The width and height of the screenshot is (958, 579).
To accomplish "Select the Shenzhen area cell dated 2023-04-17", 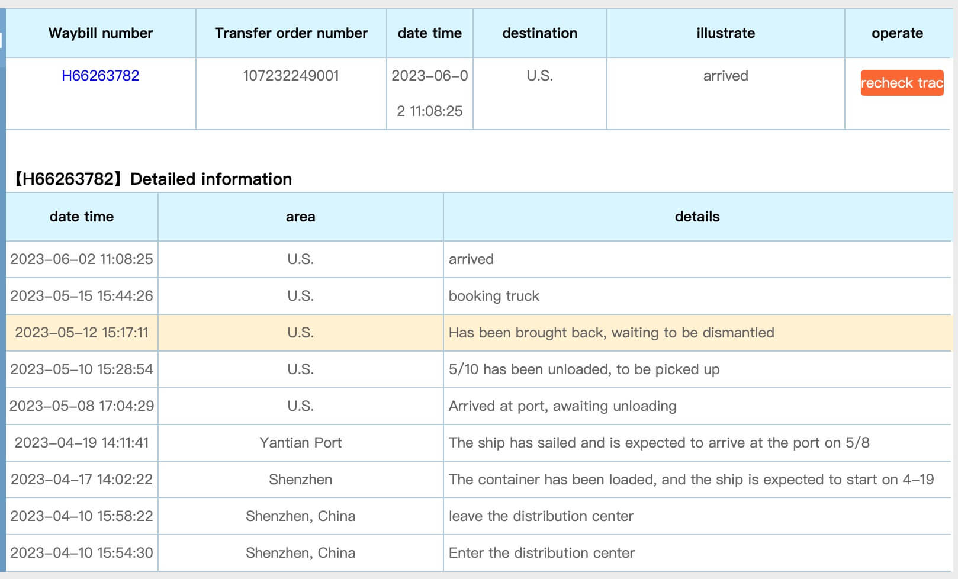I will point(300,480).
